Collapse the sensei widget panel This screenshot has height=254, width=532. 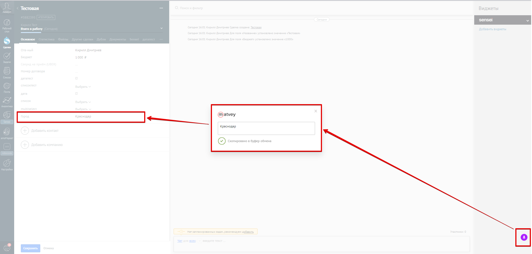[x=527, y=20]
